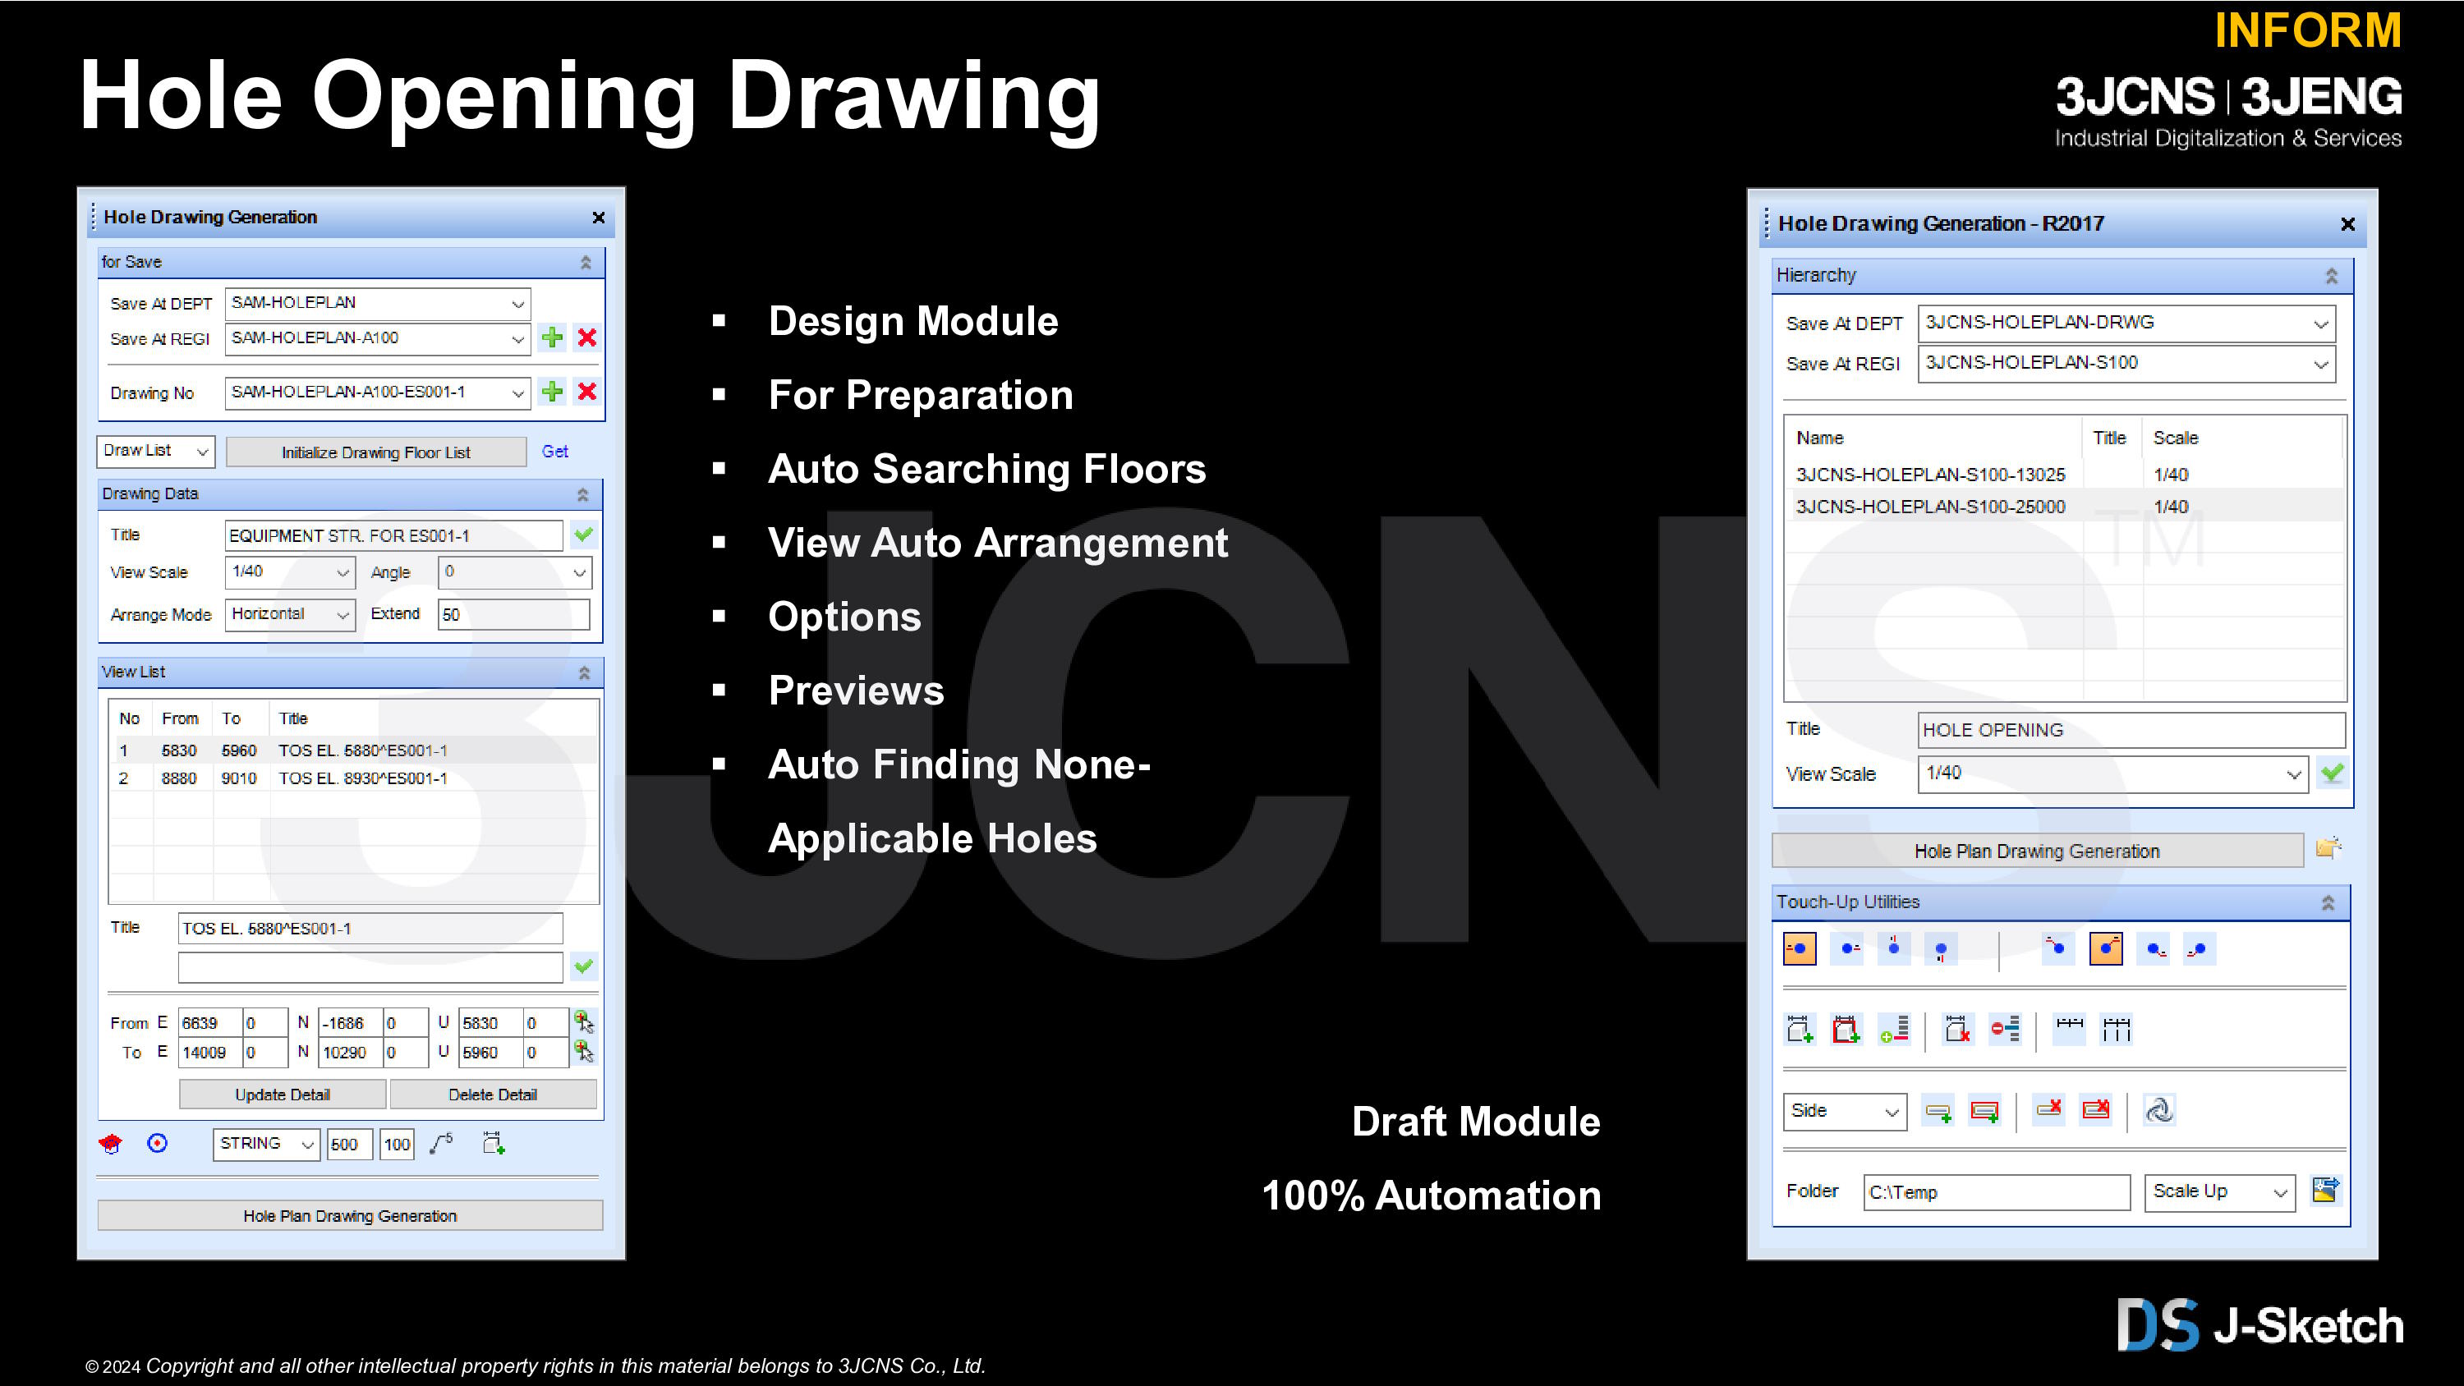Collapse the View List section

(x=583, y=672)
